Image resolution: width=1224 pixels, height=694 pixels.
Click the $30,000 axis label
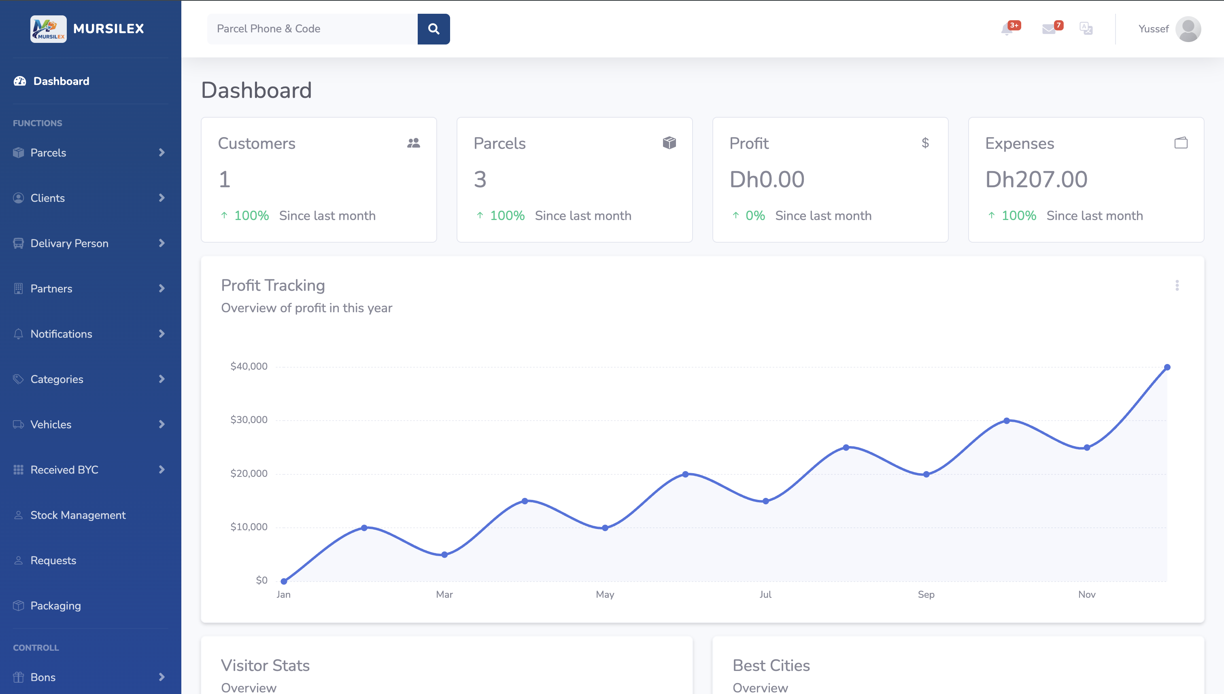tap(249, 419)
